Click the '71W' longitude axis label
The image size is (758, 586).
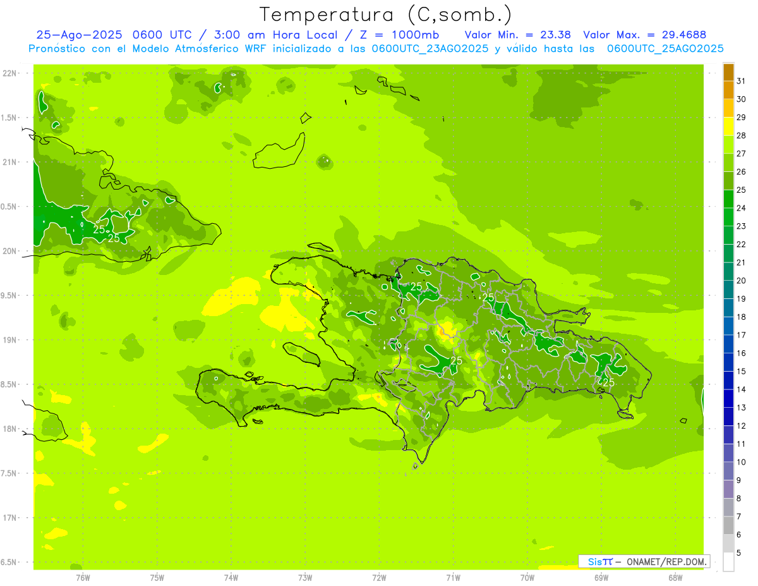[453, 577]
